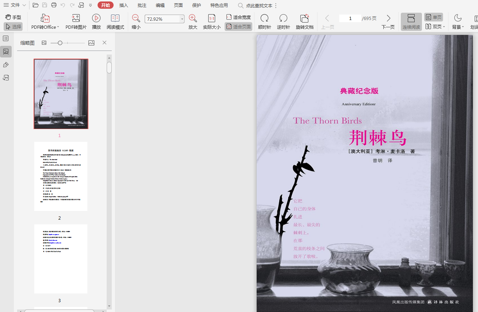
Task: Close the 缩略图 panel
Action: click(x=104, y=43)
